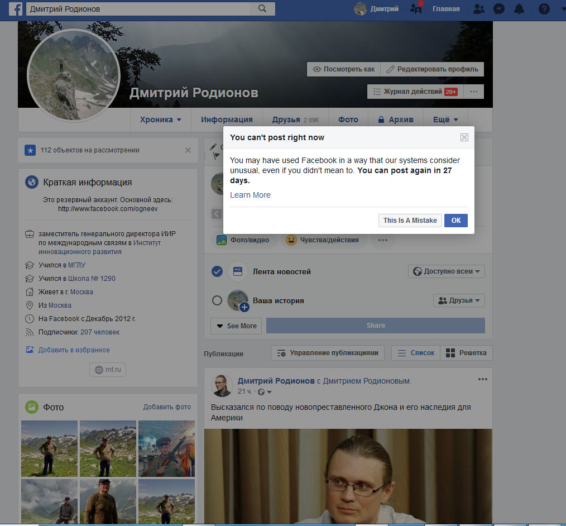This screenshot has height=526, width=566.
Task: Click the small avatar in the top bar
Action: pos(360,9)
